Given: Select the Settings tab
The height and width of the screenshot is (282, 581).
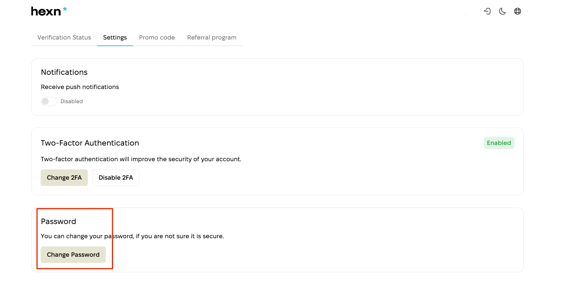Looking at the screenshot, I should pos(115,38).
